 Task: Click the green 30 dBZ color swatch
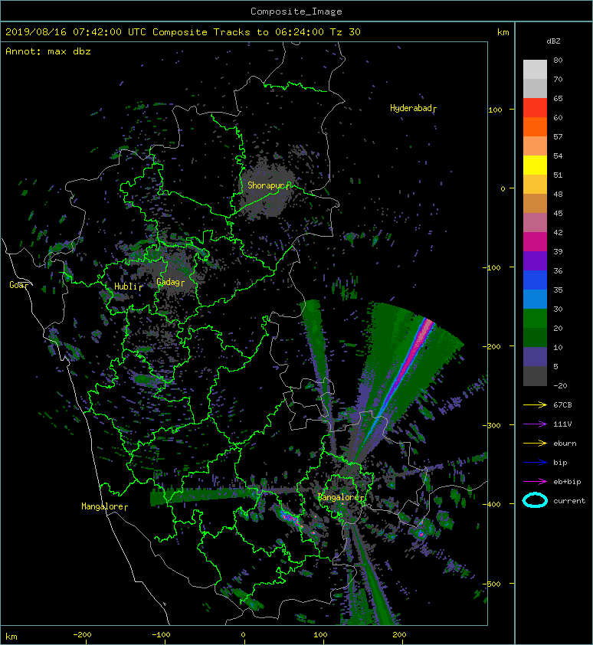coord(535,319)
